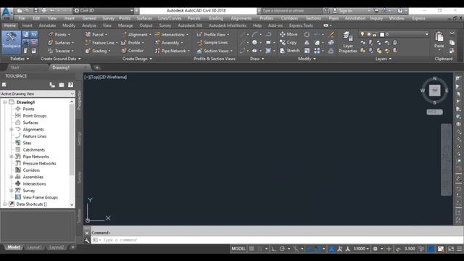Image resolution: width=464 pixels, height=261 pixels.
Task: Open the Home ribbon tab
Action: (x=10, y=25)
